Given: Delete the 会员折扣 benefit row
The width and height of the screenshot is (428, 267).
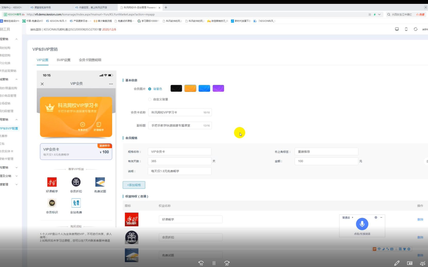Looking at the screenshot, I should [x=420, y=237].
